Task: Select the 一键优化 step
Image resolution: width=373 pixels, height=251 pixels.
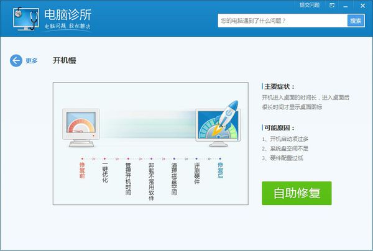Action: [x=105, y=173]
